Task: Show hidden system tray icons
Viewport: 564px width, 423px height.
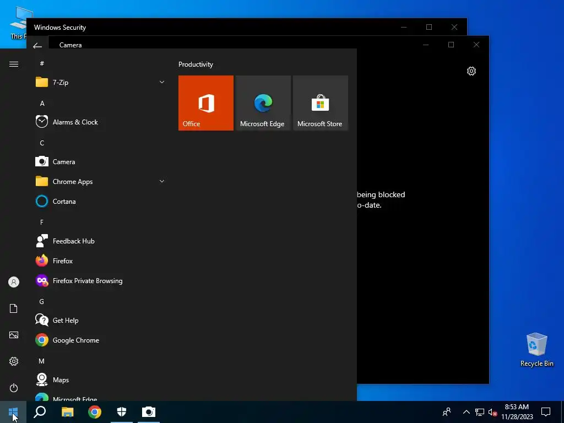Action: coord(466,412)
